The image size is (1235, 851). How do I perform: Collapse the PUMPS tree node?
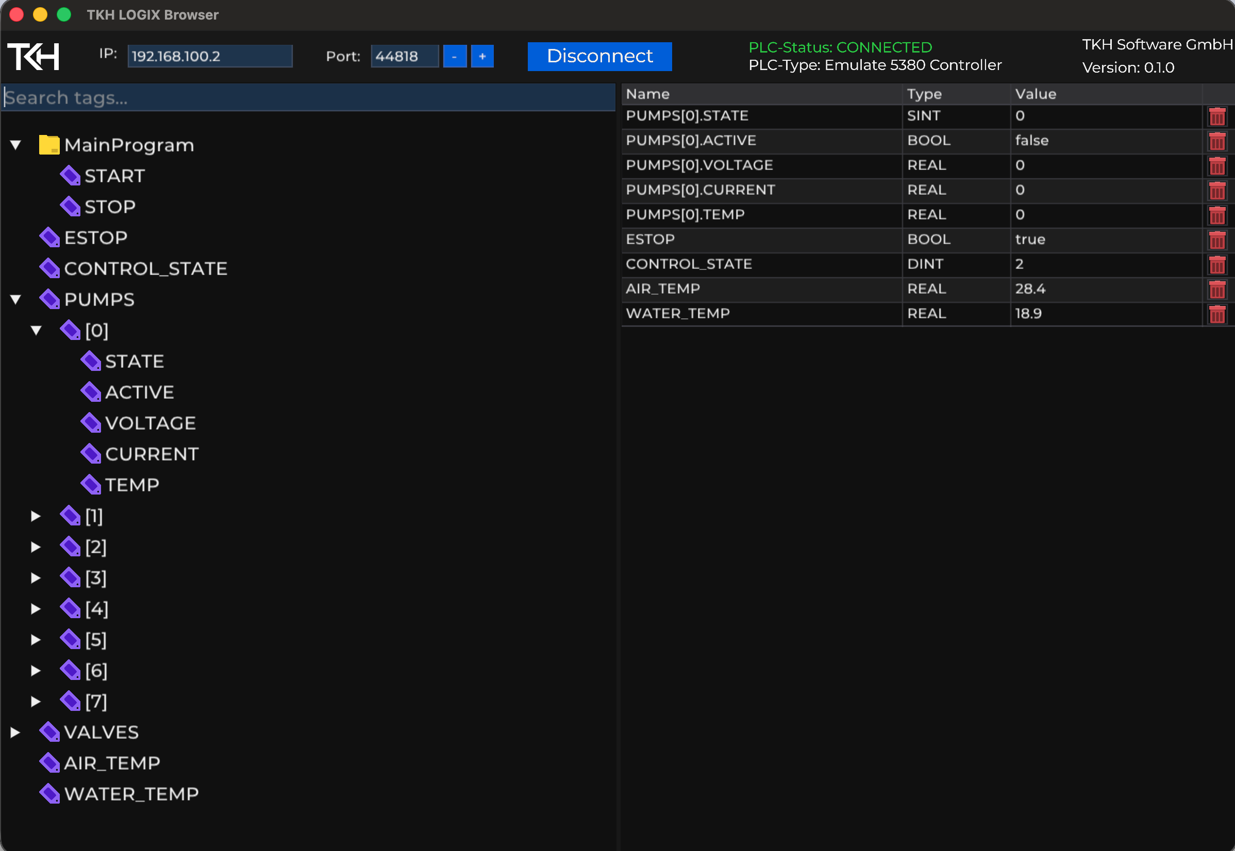pos(15,300)
